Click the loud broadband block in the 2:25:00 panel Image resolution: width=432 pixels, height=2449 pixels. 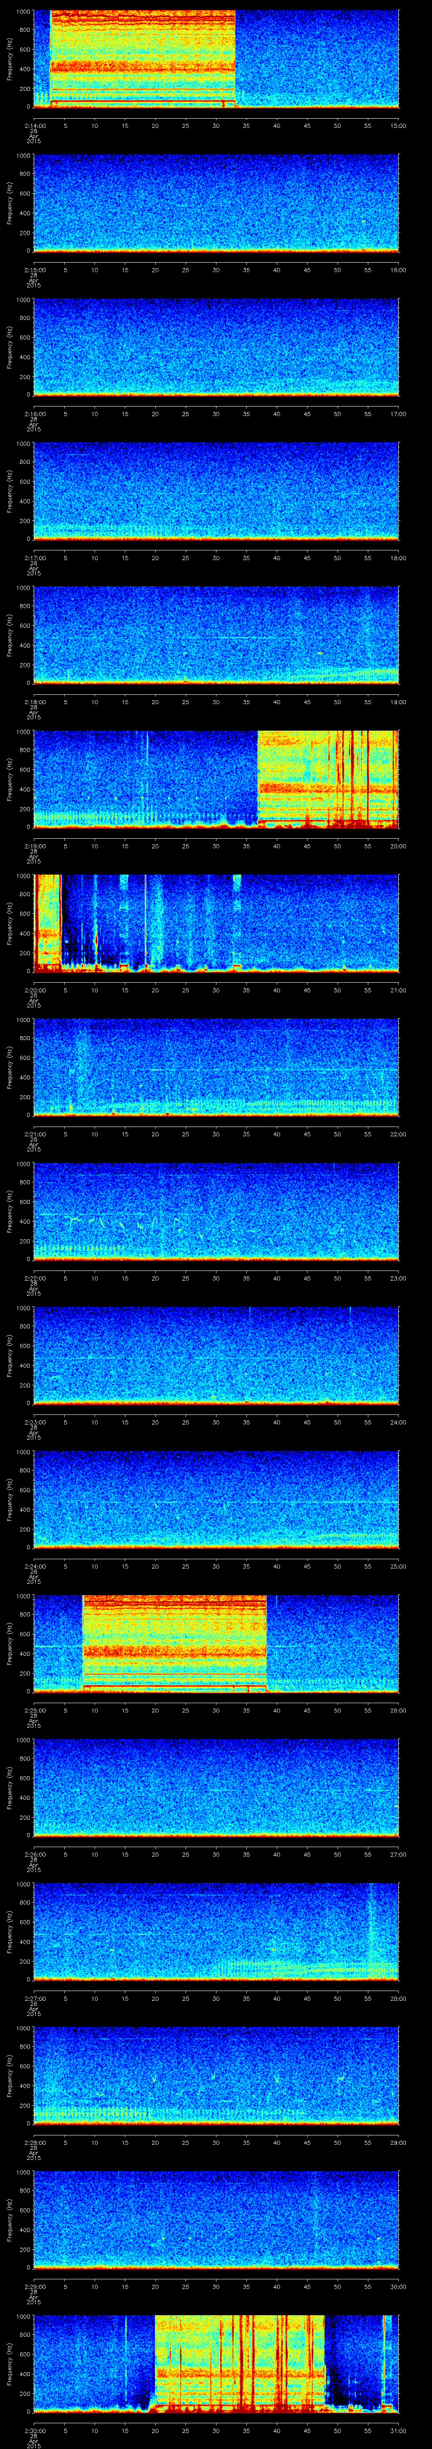click(x=175, y=1643)
